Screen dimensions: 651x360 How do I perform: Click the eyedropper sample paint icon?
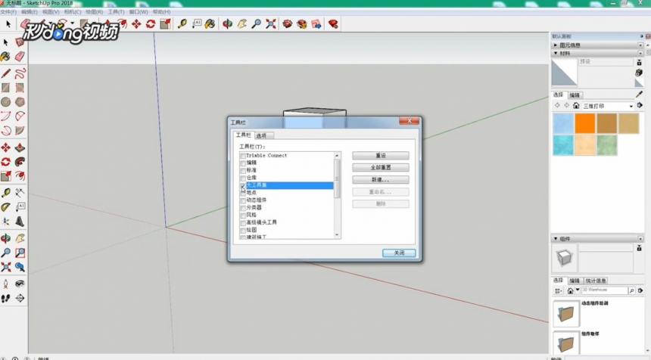pyautogui.click(x=639, y=95)
